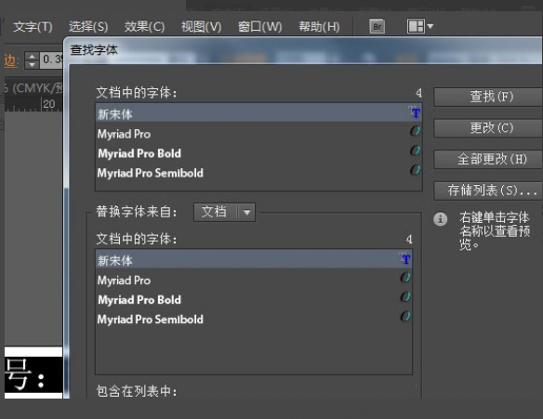Image resolution: width=543 pixels, height=419 pixels.
Task: Open the 窗口(W) menu
Action: (259, 27)
